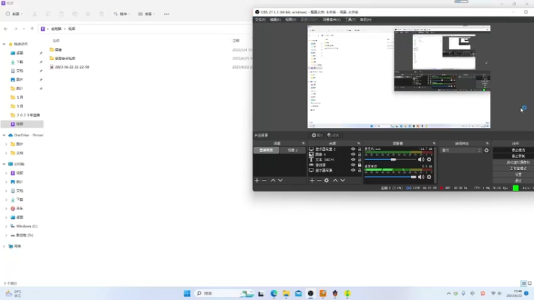Open Microsoft Edge from the taskbar
The image size is (534, 300).
tap(274, 293)
